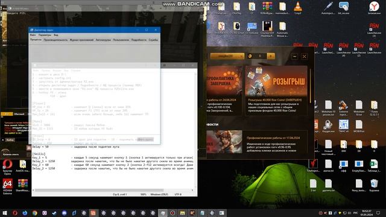Open the 17.04.2024 maintenance news link
The image size is (386, 217).
coord(273,138)
